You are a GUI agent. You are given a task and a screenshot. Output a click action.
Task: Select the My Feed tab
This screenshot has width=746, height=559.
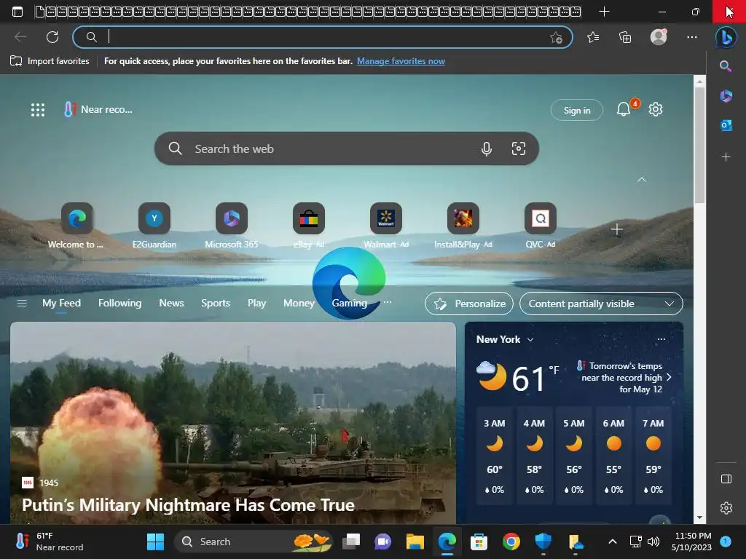[x=61, y=304]
